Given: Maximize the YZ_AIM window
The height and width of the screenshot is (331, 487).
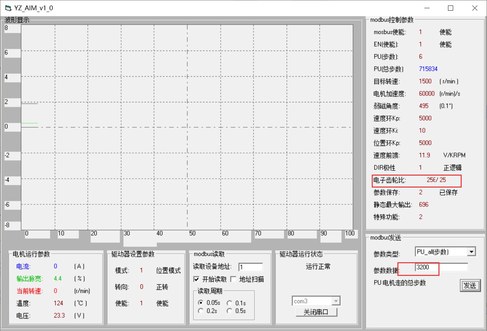Looking at the screenshot, I should 450,8.
